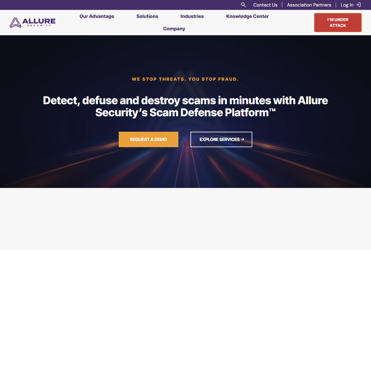
Task: Click the I'm Under Attack button
Action: point(338,23)
